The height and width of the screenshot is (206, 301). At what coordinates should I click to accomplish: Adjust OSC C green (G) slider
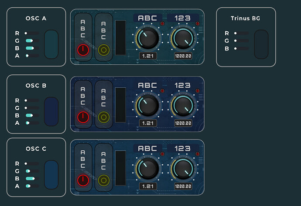point(32,171)
